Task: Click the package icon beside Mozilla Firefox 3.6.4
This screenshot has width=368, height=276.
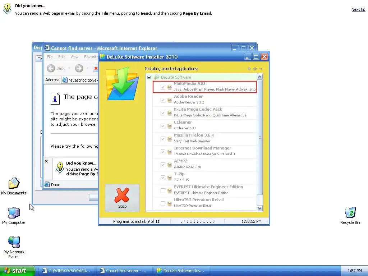Action: [170, 139]
